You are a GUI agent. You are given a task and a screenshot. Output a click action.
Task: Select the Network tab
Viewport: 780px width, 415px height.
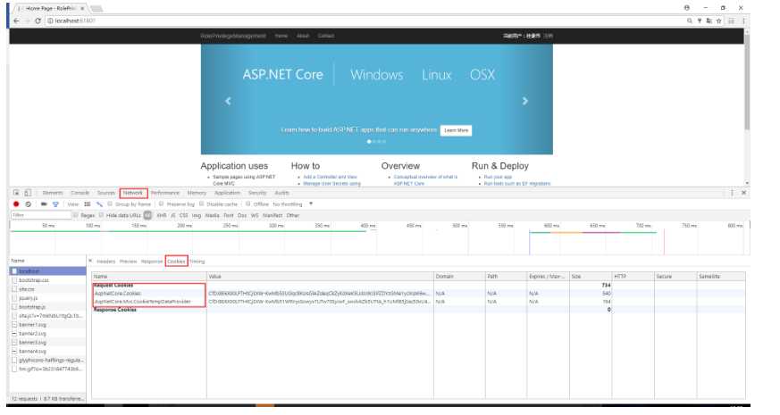point(133,193)
